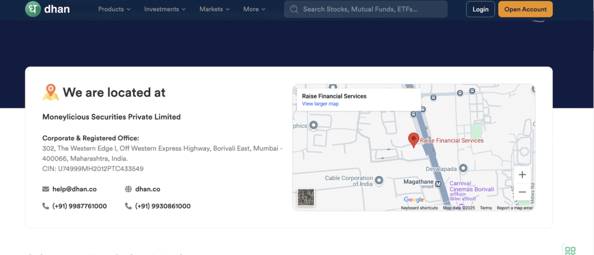Open the dhan.co website link

tap(148, 189)
